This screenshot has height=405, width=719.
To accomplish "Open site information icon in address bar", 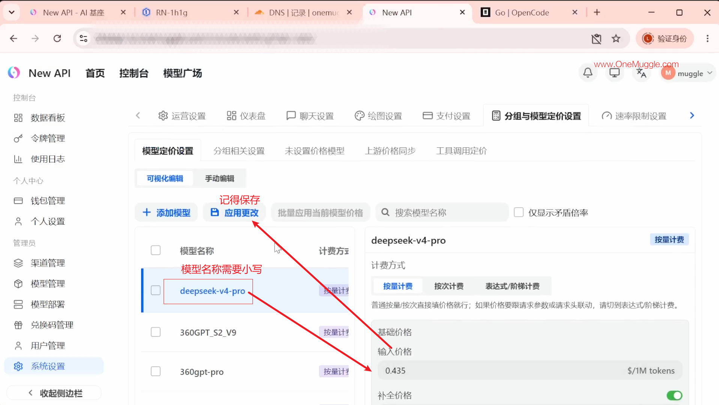I will click(x=83, y=38).
